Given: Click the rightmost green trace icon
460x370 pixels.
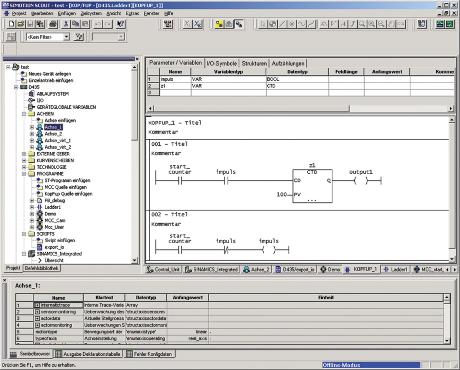Looking at the screenshot, I should point(450,24).
